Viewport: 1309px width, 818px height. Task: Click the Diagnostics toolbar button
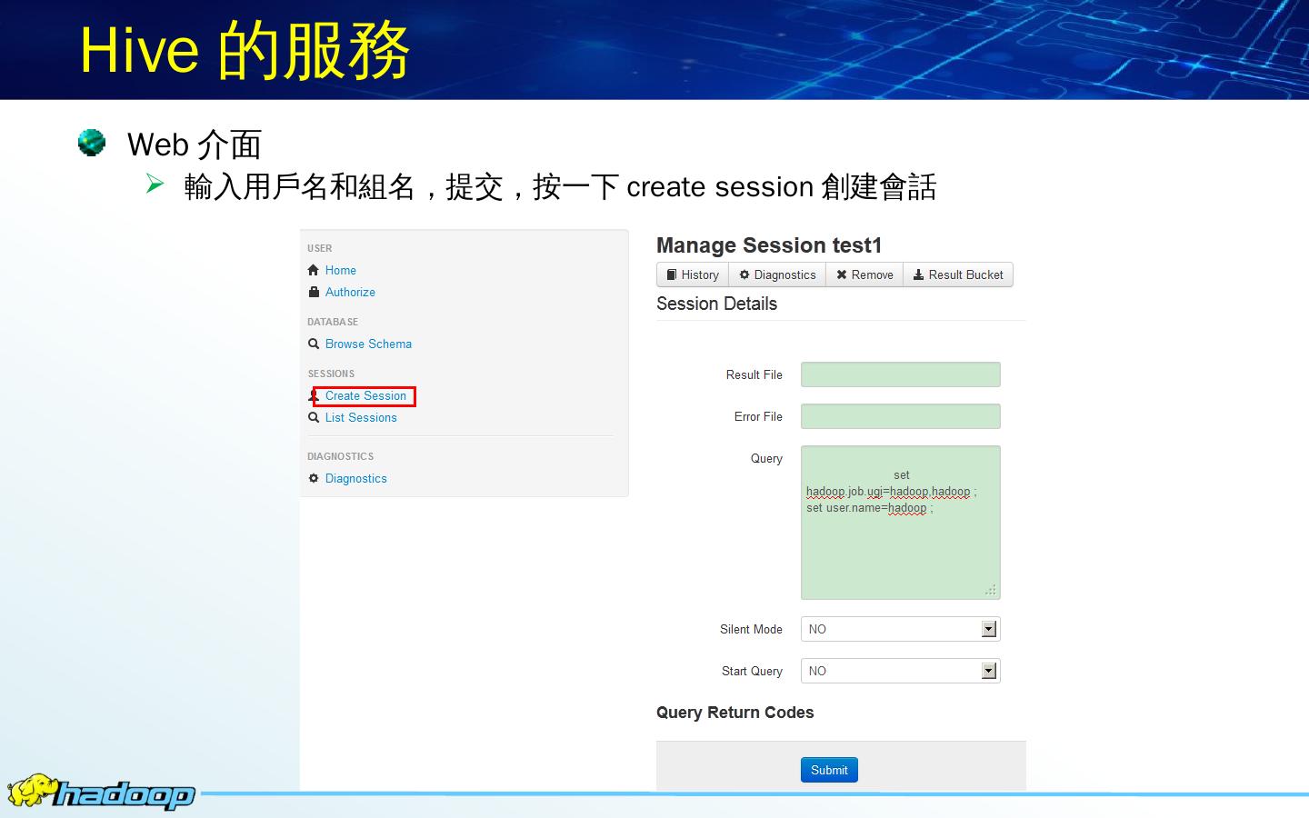pos(777,274)
